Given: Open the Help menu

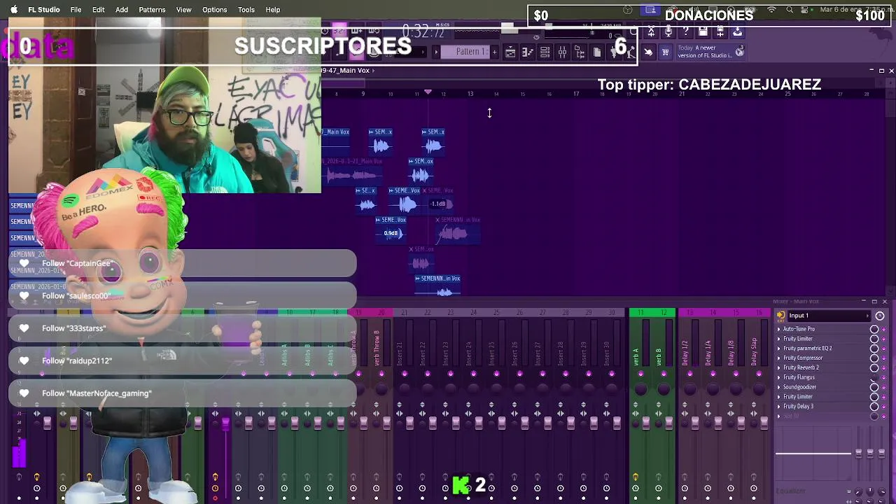Looking at the screenshot, I should coord(273,10).
